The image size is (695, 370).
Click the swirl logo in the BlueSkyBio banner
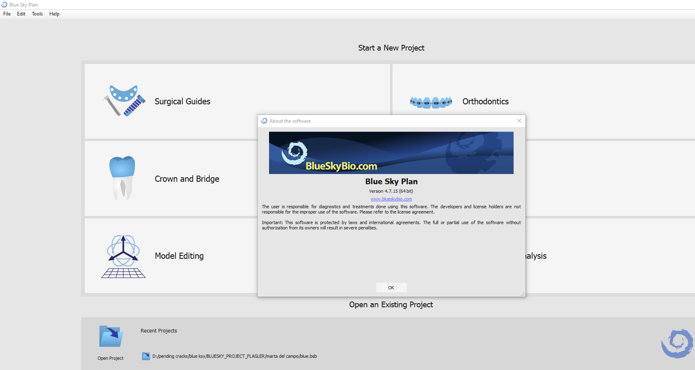tap(295, 153)
